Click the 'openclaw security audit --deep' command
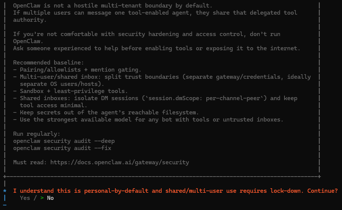Viewport: 342px width, 210px height. point(64,141)
